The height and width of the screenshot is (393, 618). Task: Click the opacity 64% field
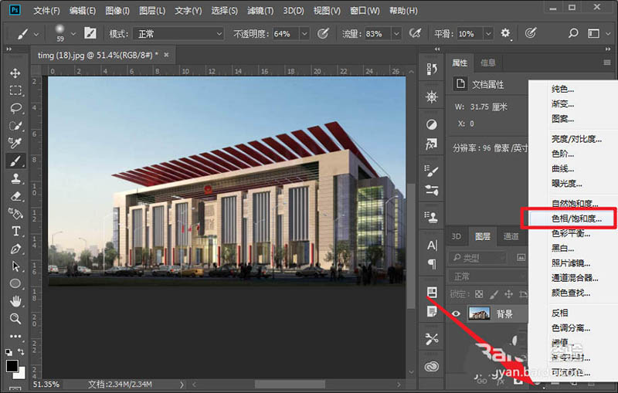click(286, 34)
